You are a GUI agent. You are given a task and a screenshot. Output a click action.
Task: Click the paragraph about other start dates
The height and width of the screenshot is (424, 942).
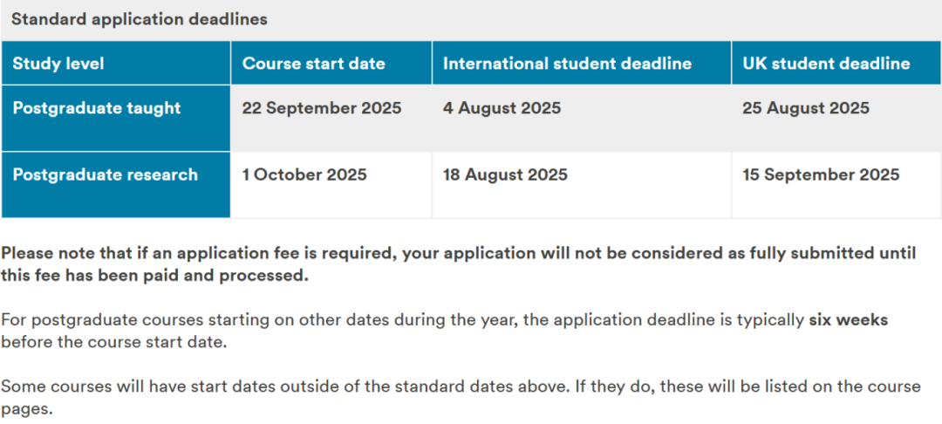tap(445, 332)
